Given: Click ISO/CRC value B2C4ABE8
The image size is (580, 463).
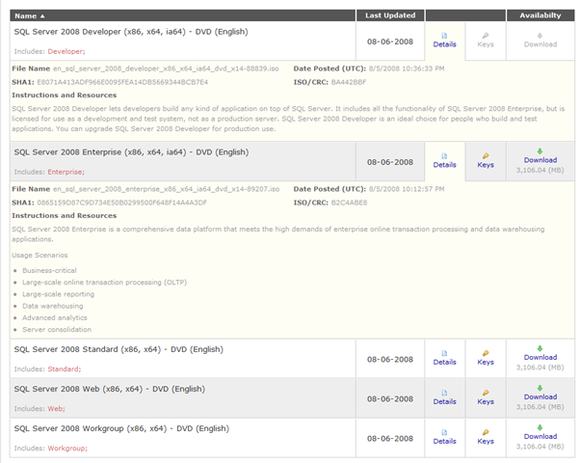Looking at the screenshot, I should click(x=349, y=203).
